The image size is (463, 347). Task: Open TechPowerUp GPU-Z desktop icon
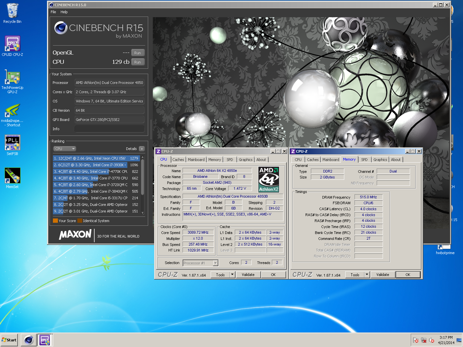[x=12, y=81]
